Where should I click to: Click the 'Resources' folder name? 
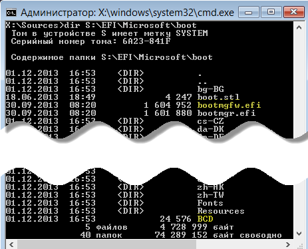pyautogui.click(x=221, y=211)
